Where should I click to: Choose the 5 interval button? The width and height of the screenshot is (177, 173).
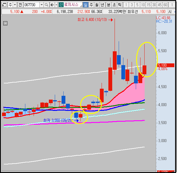(137, 5)
